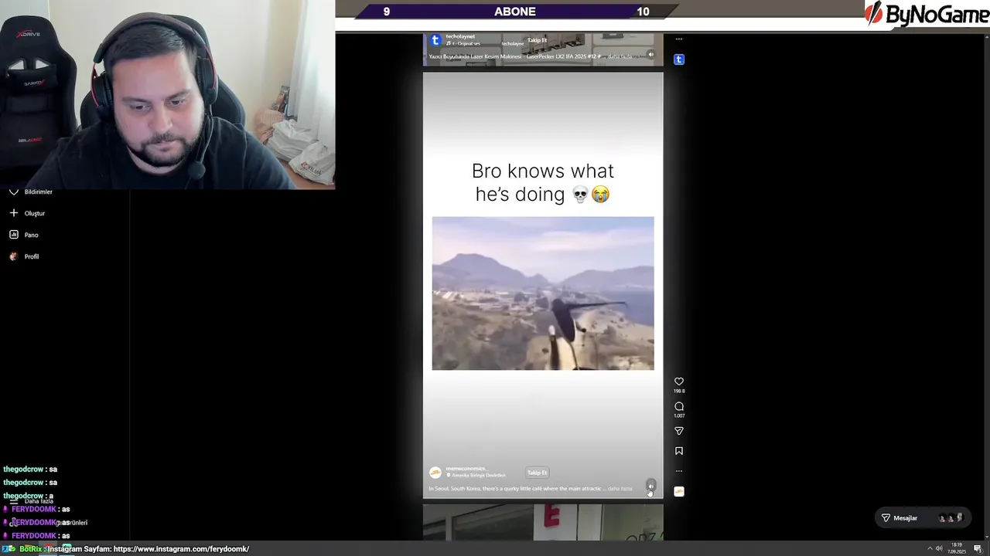990x556 pixels.
Task: Open comments on the memeconomics reel
Action: [x=679, y=406]
